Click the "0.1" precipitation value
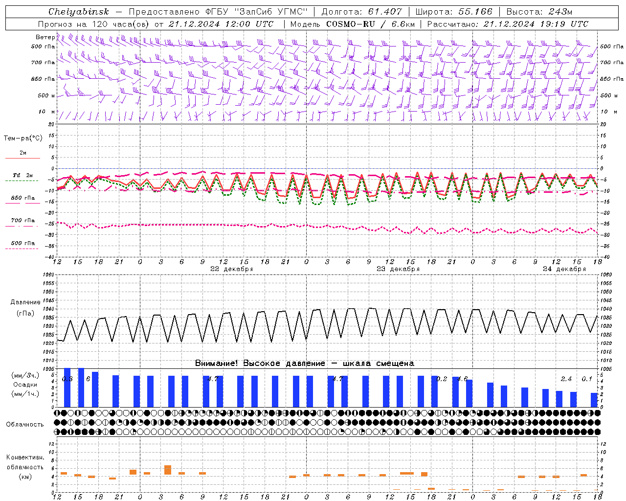 [587, 379]
